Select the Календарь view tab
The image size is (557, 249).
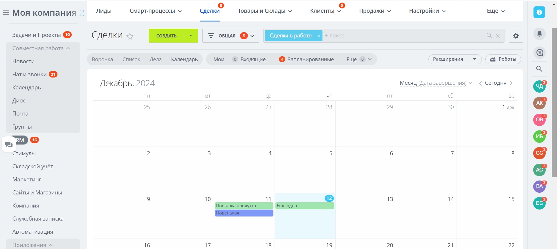pyautogui.click(x=184, y=59)
